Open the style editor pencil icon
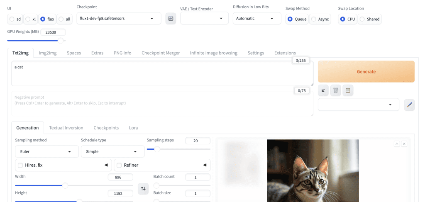This screenshot has height=202, width=425. pos(409,105)
